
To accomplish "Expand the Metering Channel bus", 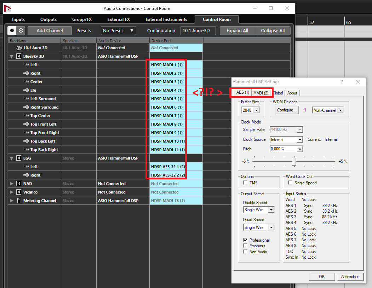I will [11, 201].
